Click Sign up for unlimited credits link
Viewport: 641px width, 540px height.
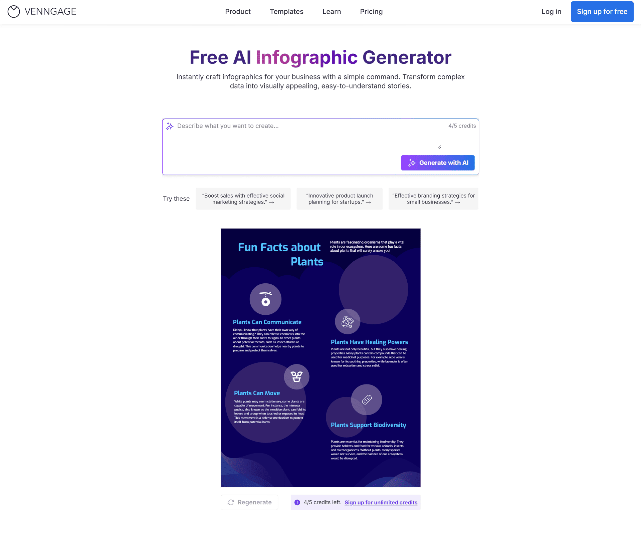(381, 502)
